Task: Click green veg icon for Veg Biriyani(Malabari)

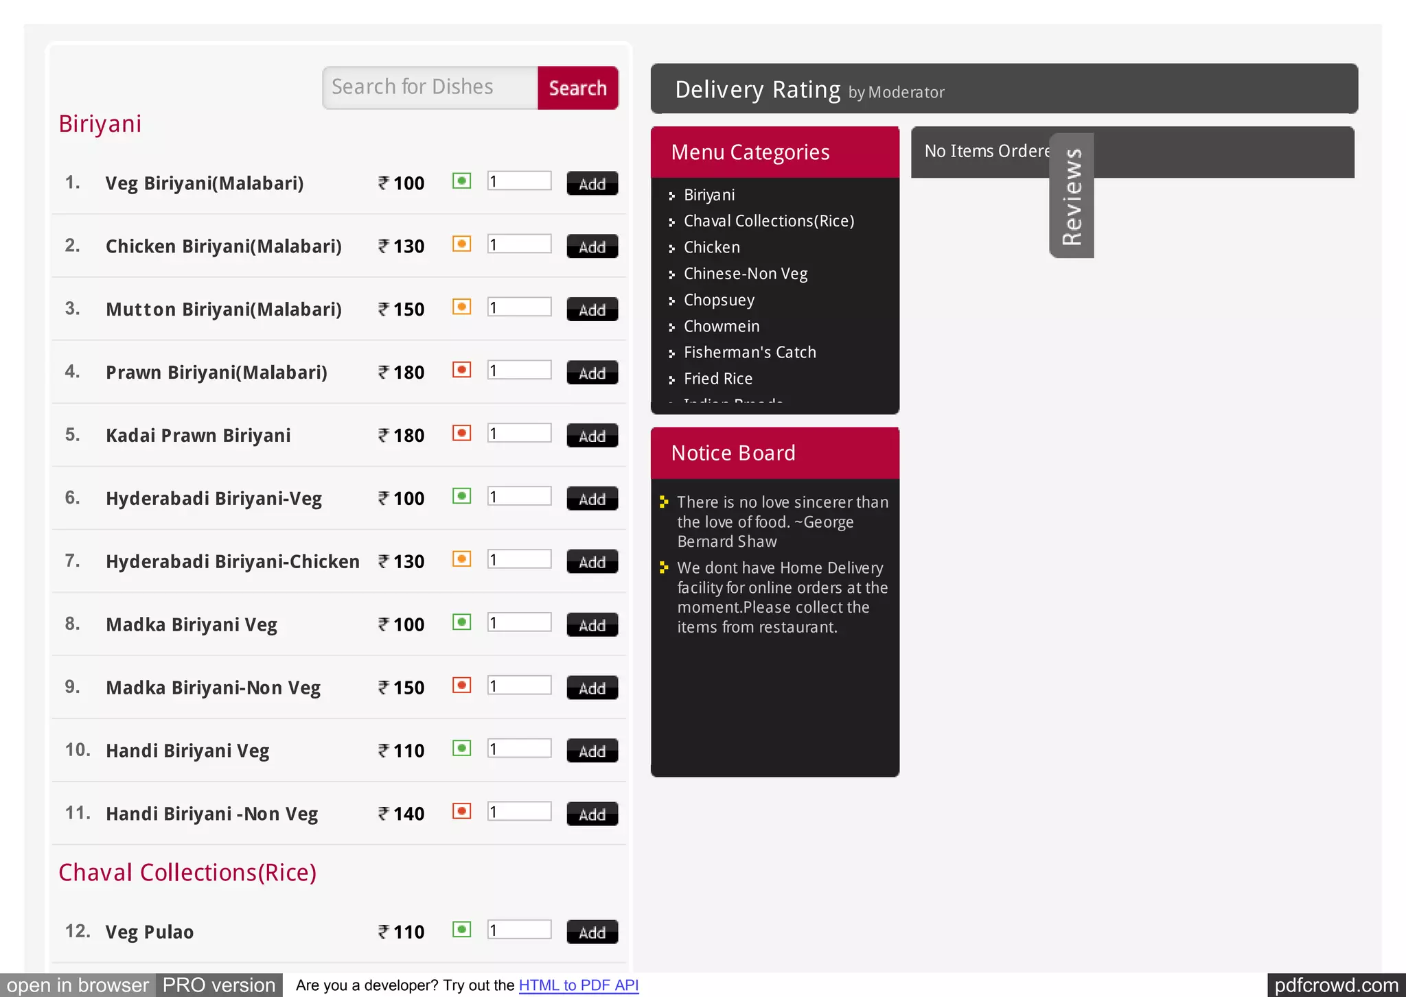Action: point(461,181)
